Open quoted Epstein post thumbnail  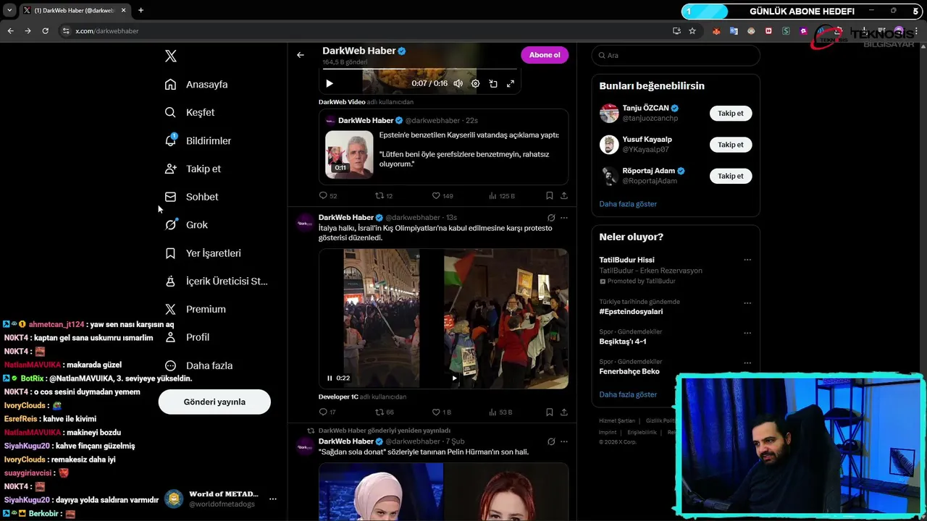[349, 154]
